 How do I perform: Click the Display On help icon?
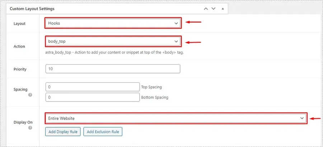click(x=30, y=128)
